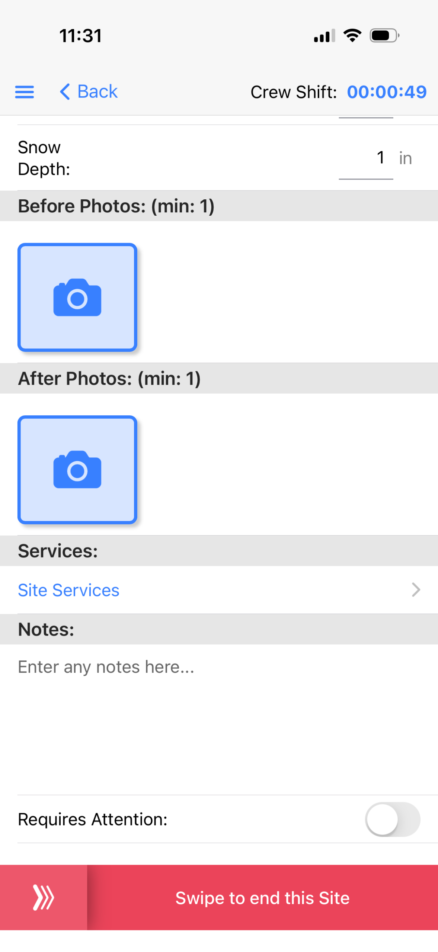
Task: Expand Site Services with the chevron
Action: point(416,589)
